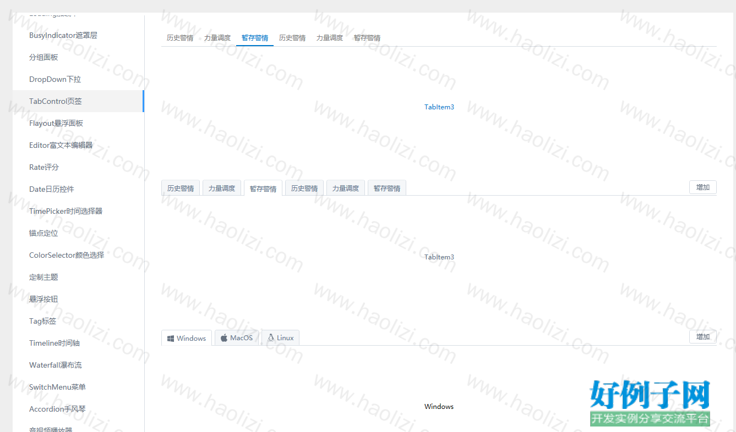Switch to the MacOS tab
Screen dimensions: 736x432
click(x=237, y=338)
